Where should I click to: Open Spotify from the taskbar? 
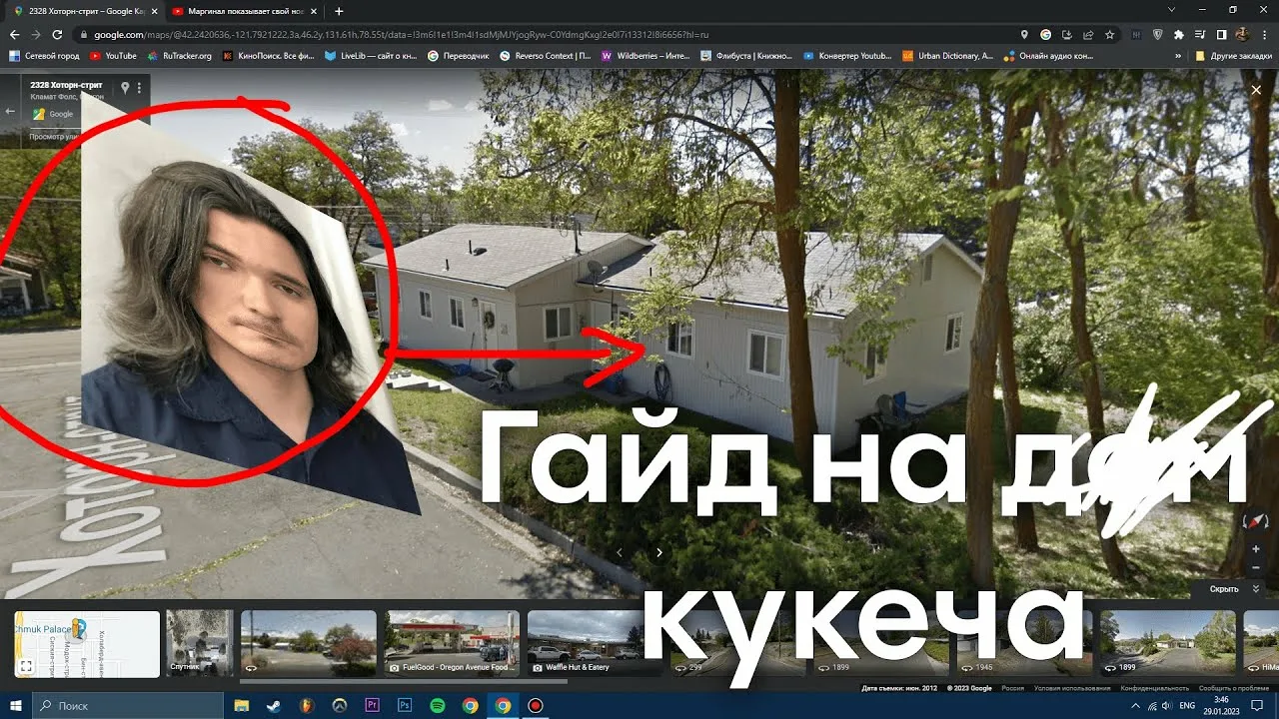tap(438, 706)
